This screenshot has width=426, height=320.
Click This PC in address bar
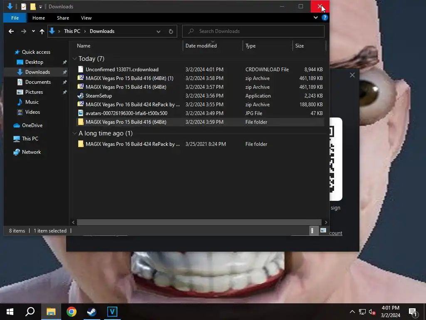(72, 31)
